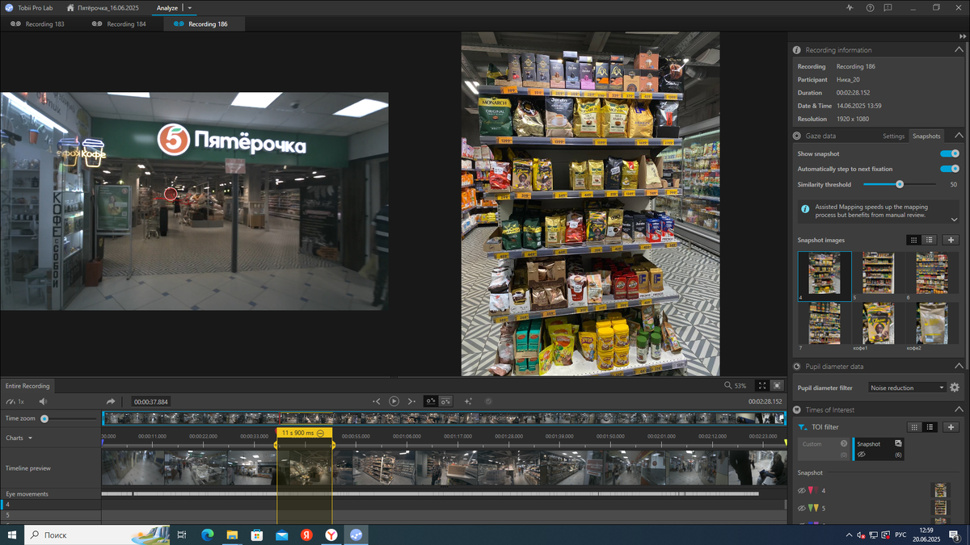Open the Charts dropdown
The height and width of the screenshot is (545, 970).
point(19,438)
